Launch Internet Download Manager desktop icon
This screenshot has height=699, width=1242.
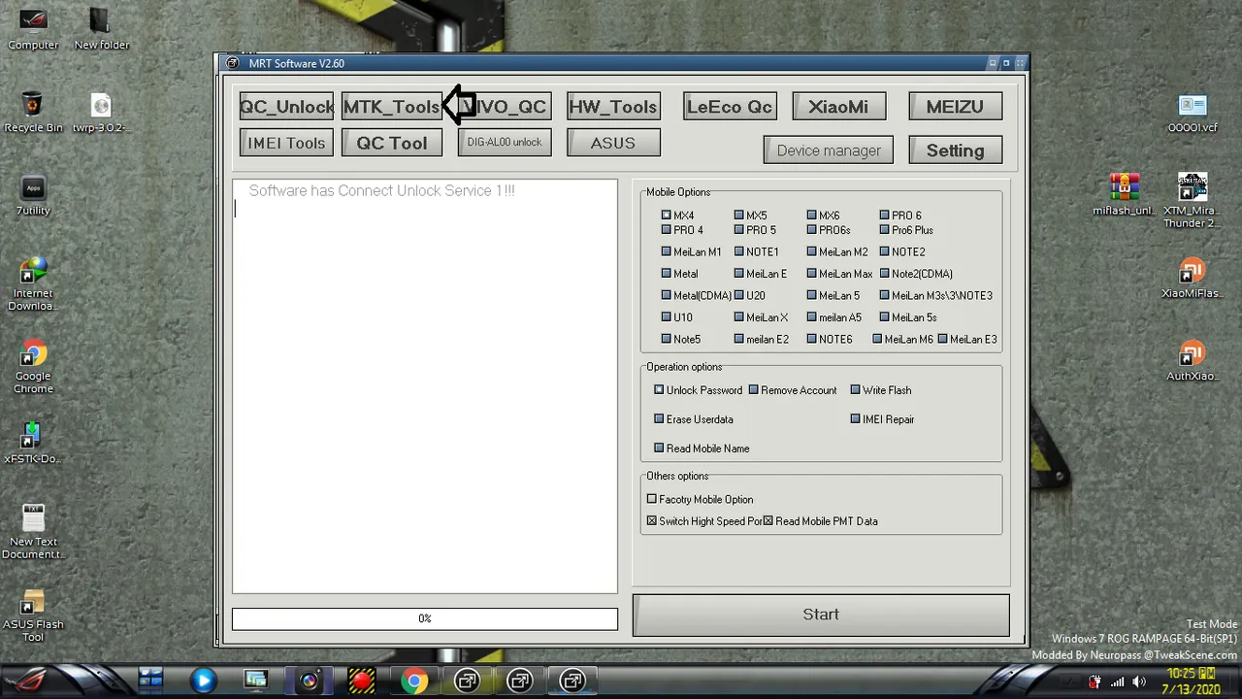(33, 284)
